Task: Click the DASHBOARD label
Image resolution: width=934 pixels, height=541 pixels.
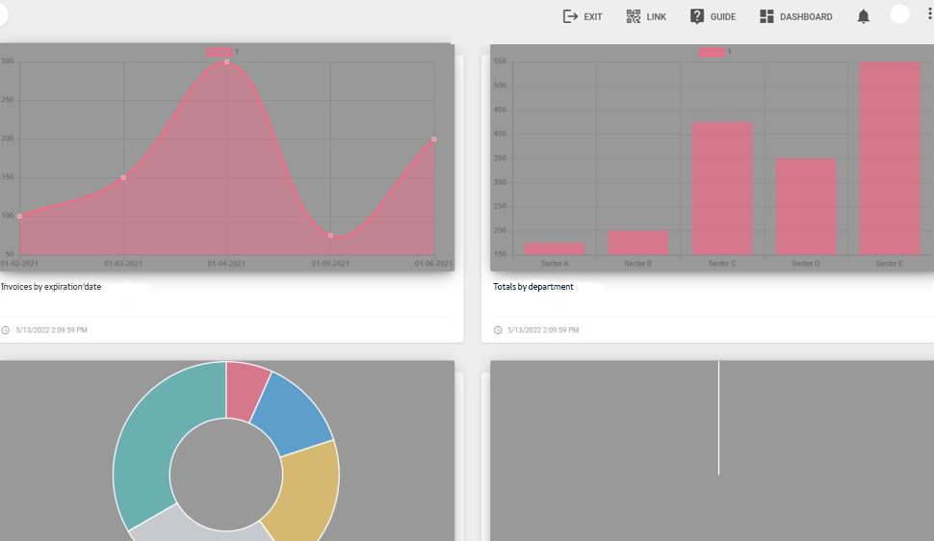Action: click(806, 16)
